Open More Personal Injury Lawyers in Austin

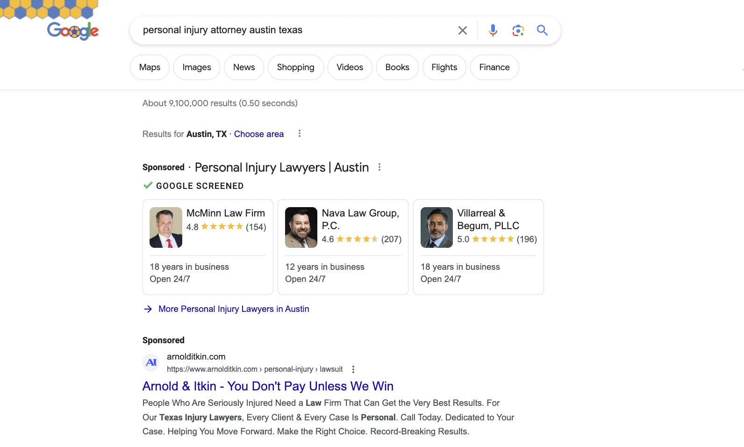234,309
